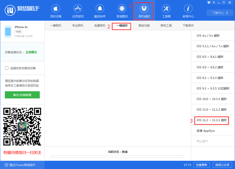Select iOS 11.0 ~ 11.1.2 越狱
235x169 pixels.
(x=213, y=109)
